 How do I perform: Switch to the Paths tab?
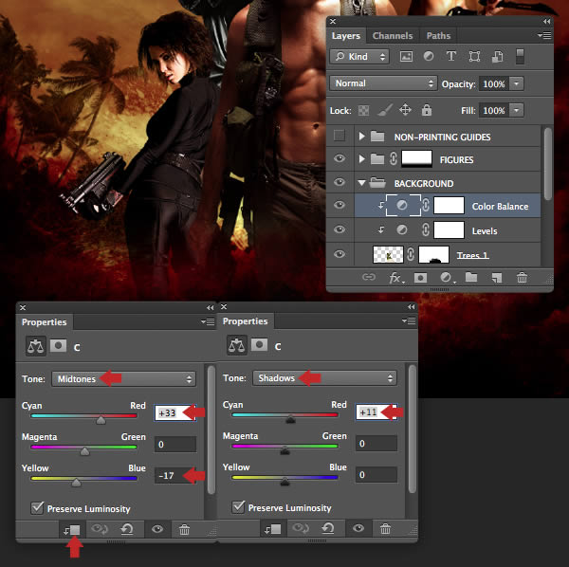point(438,36)
